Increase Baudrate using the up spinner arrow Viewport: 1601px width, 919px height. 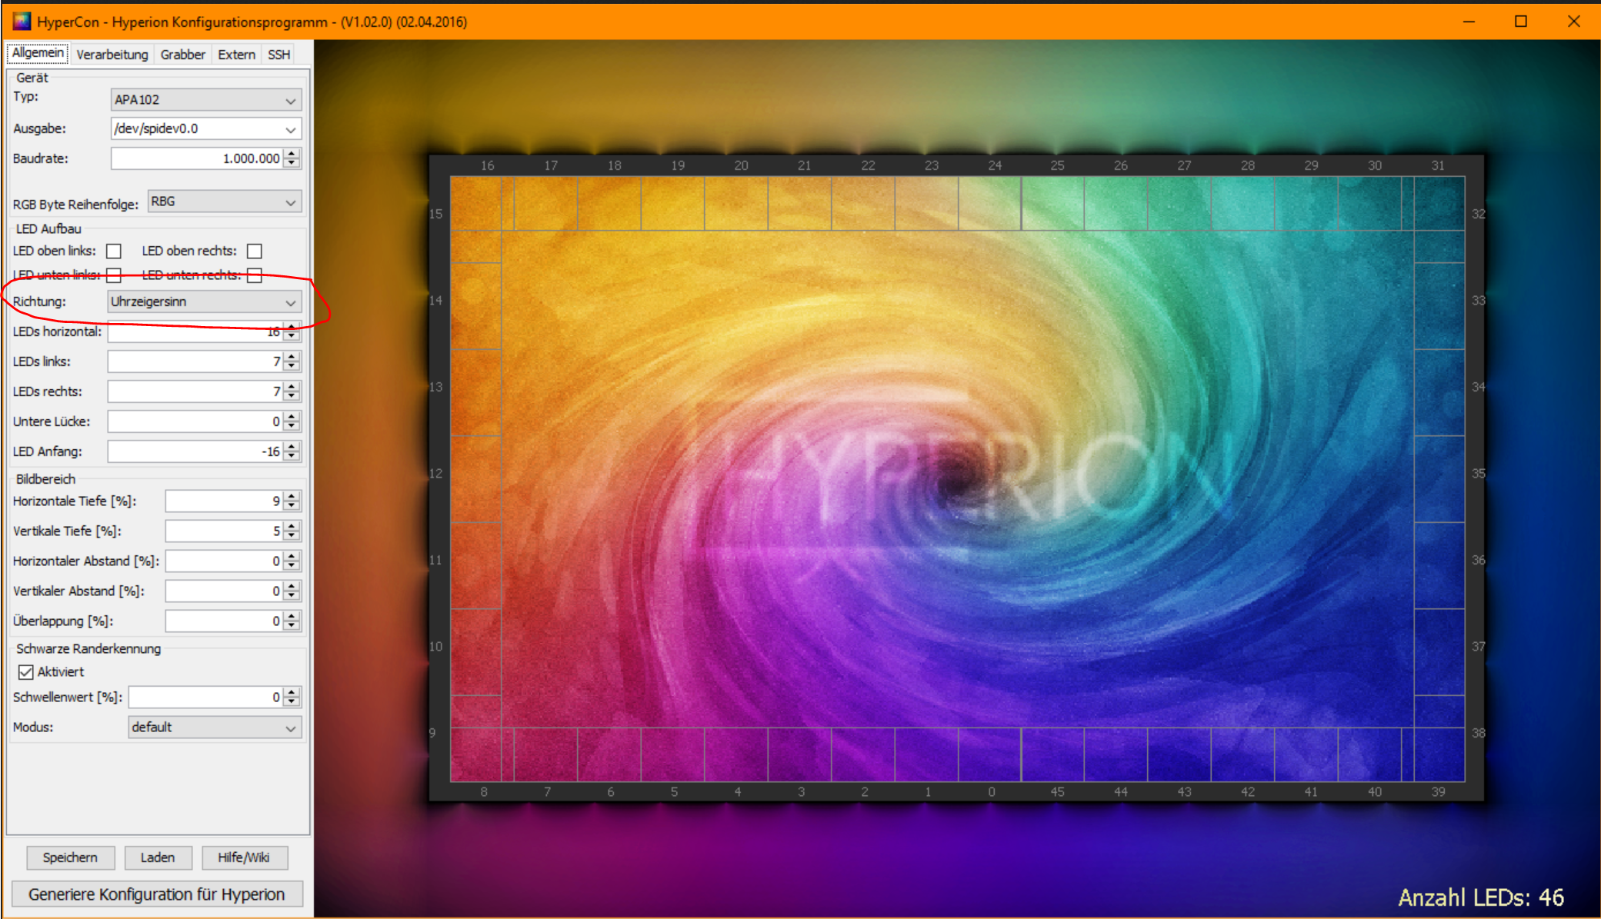[292, 154]
